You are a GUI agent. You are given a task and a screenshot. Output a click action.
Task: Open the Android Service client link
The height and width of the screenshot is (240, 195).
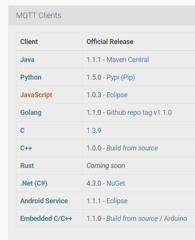coord(44,201)
